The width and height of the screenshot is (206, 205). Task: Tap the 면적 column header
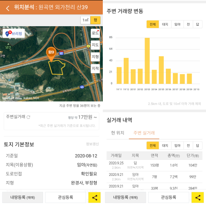point(154,155)
